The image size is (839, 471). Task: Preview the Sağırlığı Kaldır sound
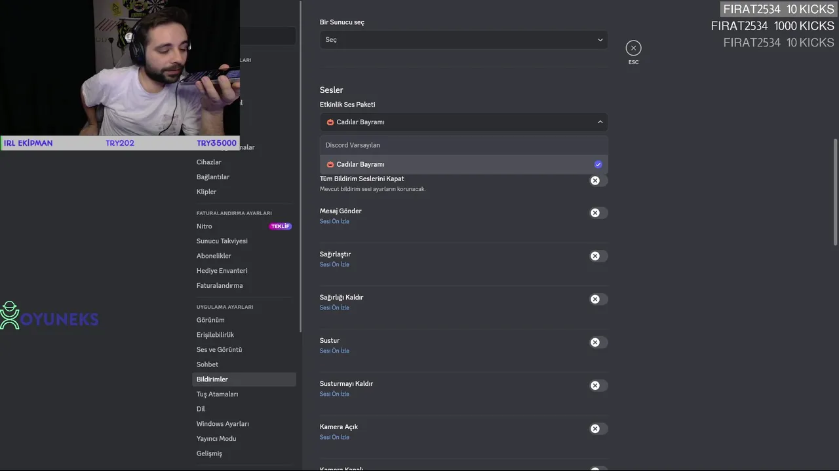(334, 307)
